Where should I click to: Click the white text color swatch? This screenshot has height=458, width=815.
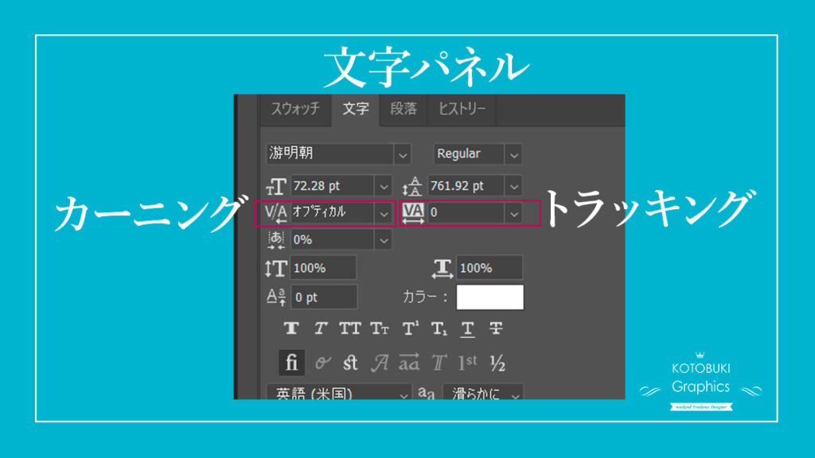[489, 297]
